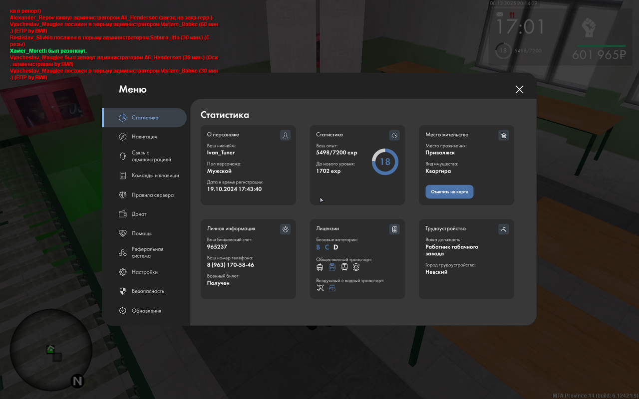The image size is (639, 399).
Task: Click the driver cap license icon
Action: tap(356, 267)
